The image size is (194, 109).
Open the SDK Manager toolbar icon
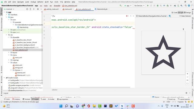coord(181,5)
